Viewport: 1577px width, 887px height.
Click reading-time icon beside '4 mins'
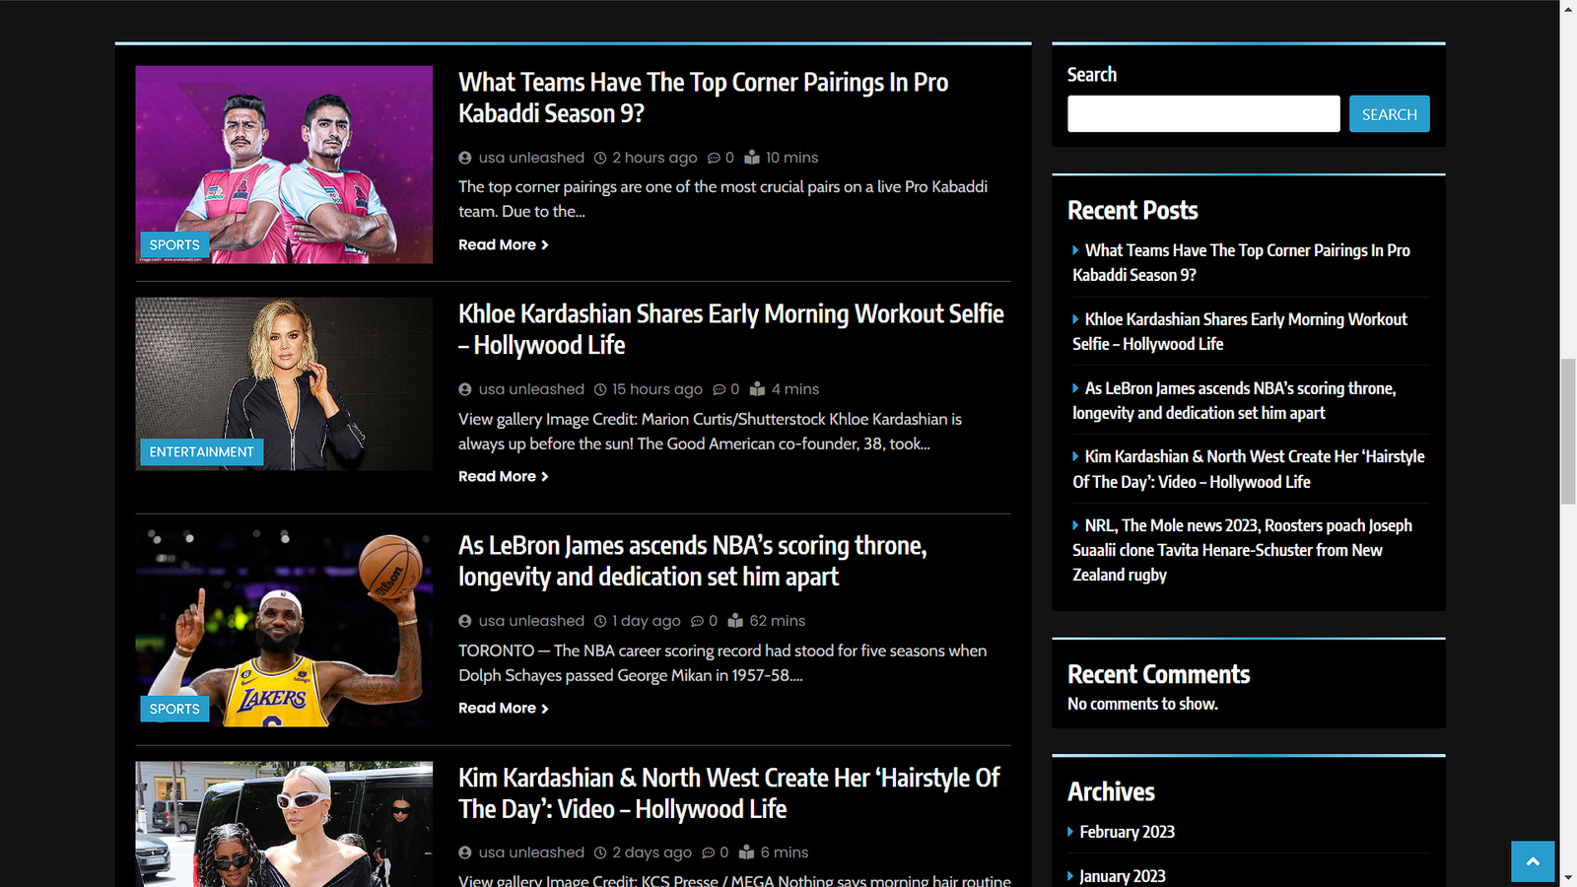pos(758,389)
